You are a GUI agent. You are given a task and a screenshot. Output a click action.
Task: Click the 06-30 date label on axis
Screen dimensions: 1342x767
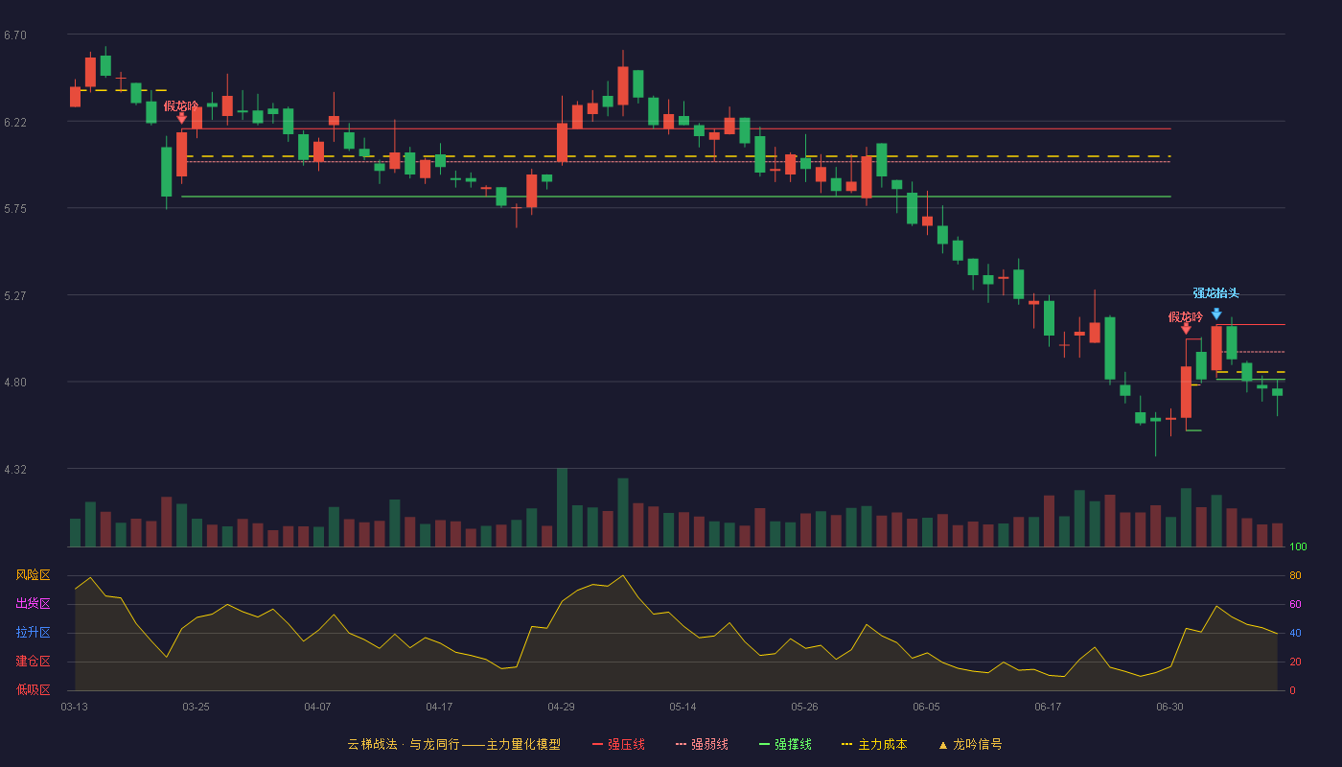1169,707
